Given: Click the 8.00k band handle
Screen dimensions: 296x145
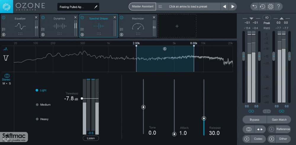Looking at the screenshot, I should (x=194, y=46).
